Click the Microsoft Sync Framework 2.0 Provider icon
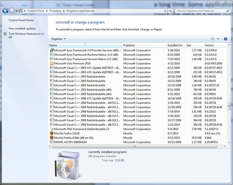Viewport: 233px width, 185px height. point(52,50)
